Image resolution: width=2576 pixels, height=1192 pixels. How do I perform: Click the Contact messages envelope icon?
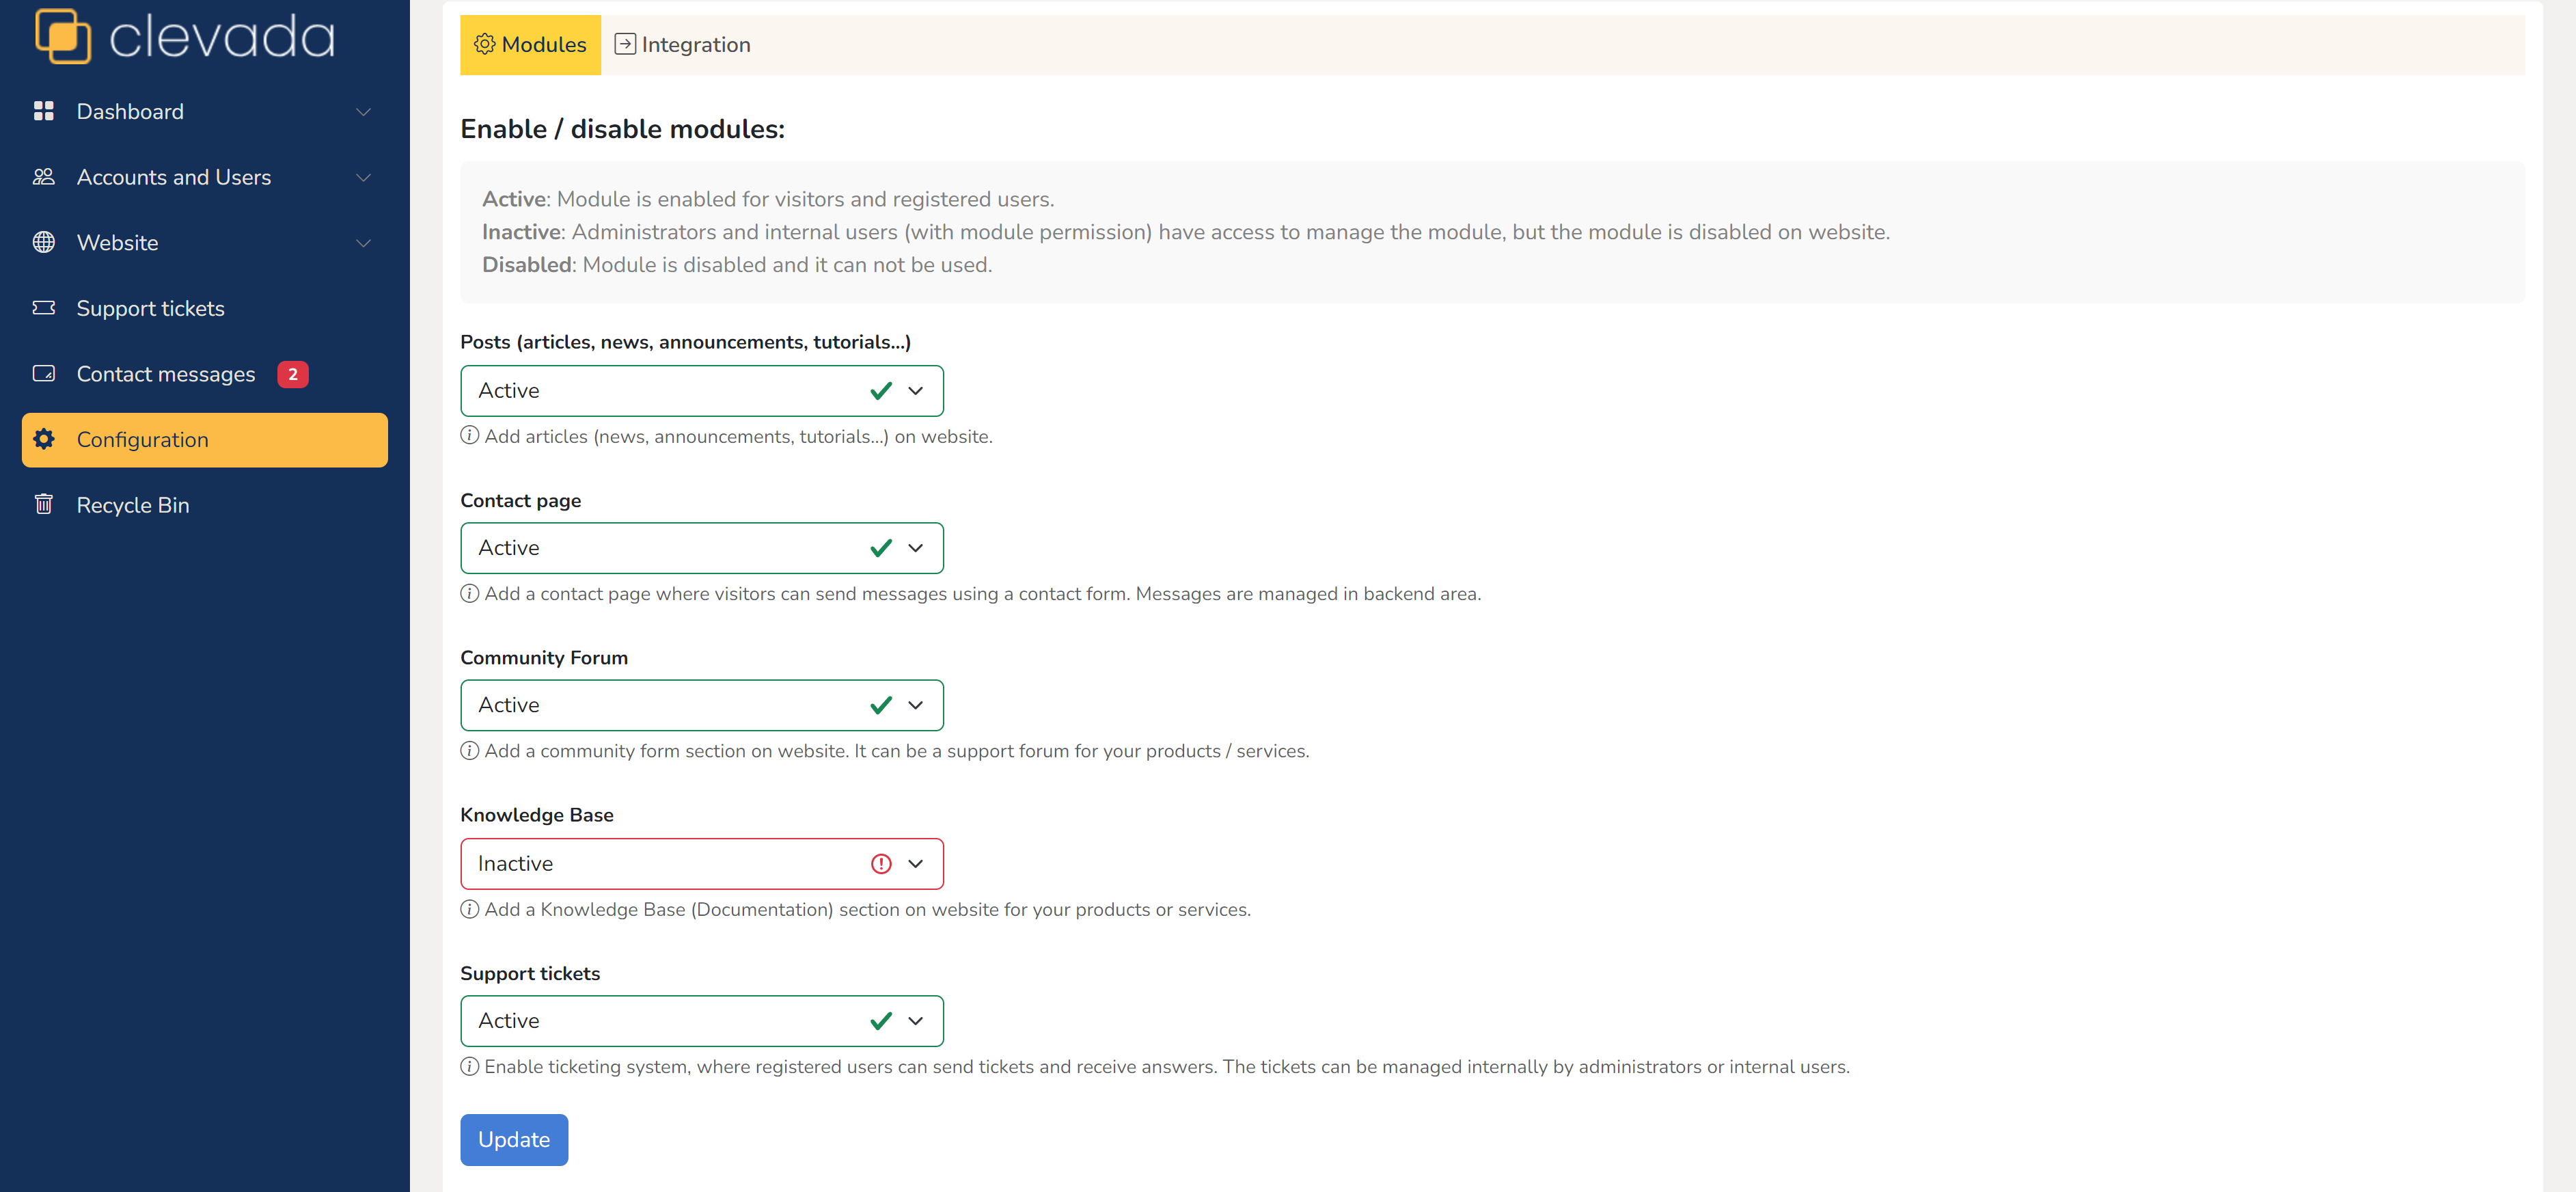pos(44,373)
